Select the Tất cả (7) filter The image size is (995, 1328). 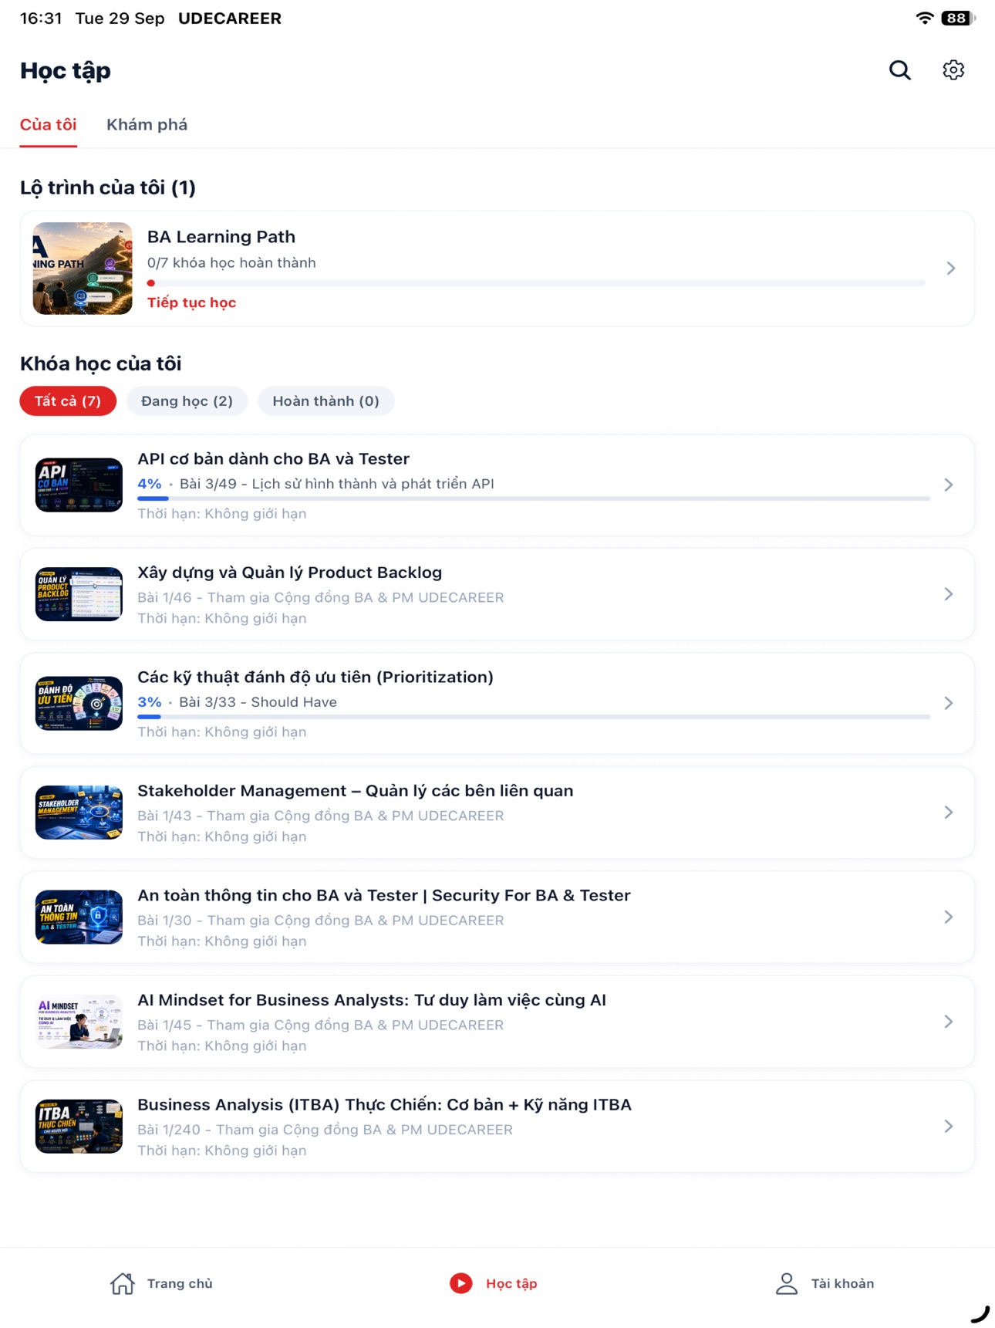[68, 401]
